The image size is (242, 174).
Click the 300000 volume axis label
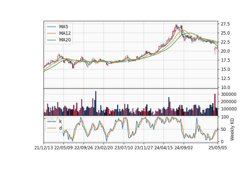(229, 94)
